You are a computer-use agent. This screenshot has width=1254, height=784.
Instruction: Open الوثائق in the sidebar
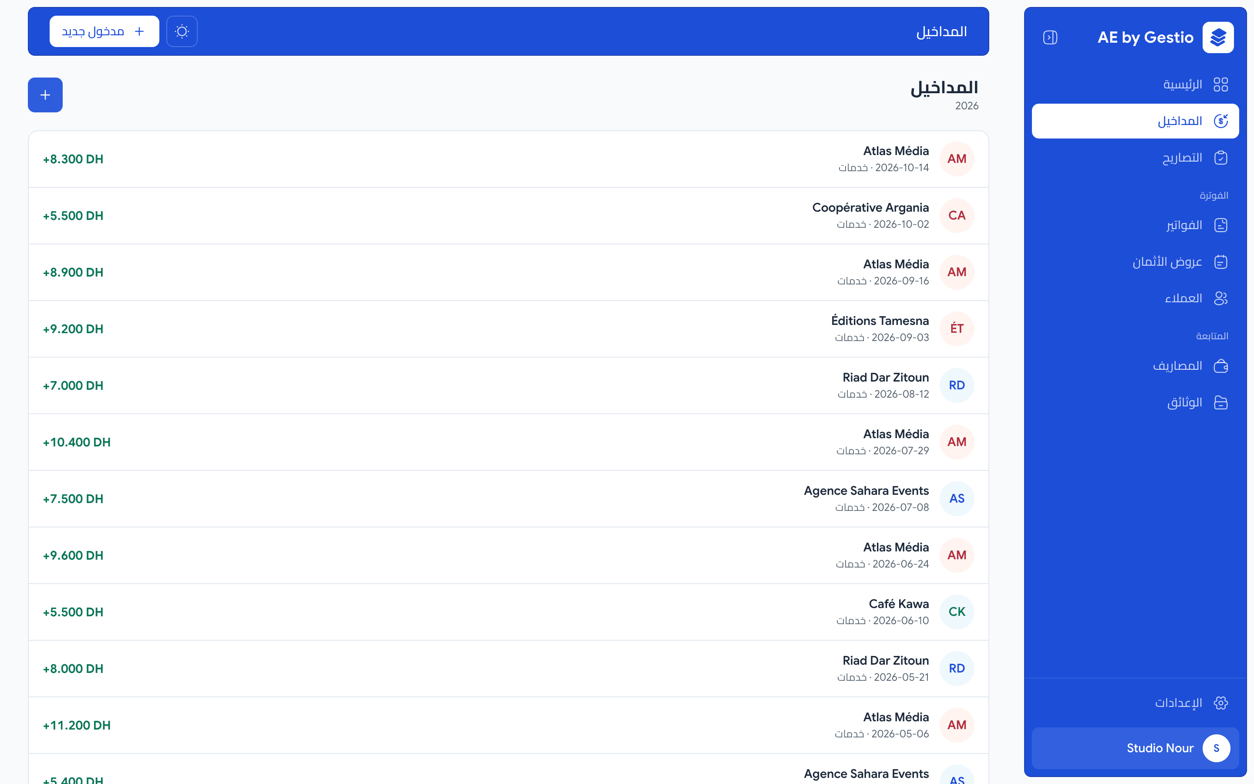click(1135, 402)
